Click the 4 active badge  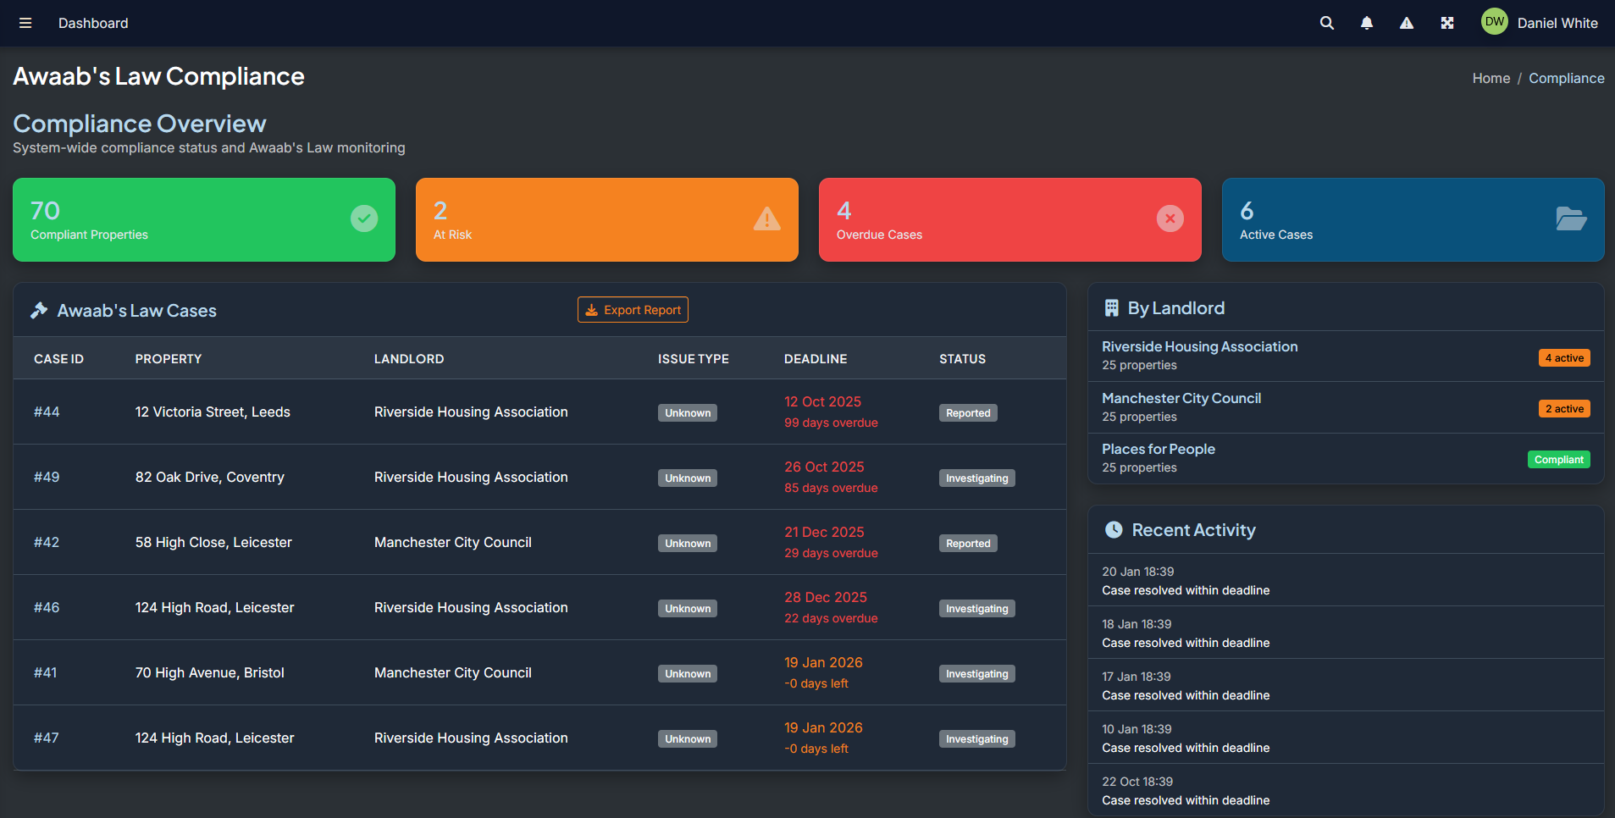click(1563, 358)
